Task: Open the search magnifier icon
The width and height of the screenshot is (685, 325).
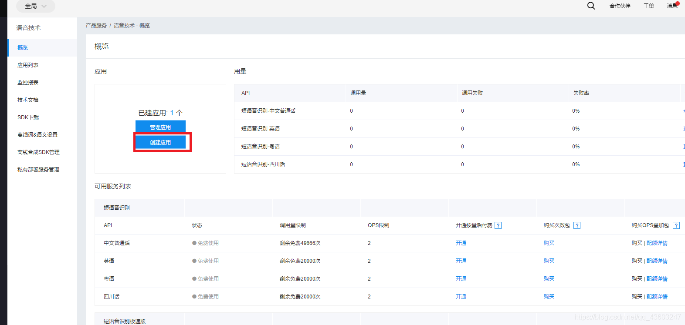Action: click(x=591, y=6)
